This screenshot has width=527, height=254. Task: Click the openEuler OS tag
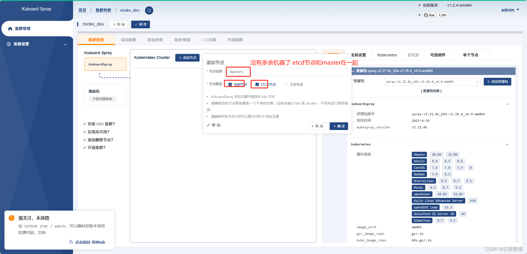pyautogui.click(x=422, y=194)
